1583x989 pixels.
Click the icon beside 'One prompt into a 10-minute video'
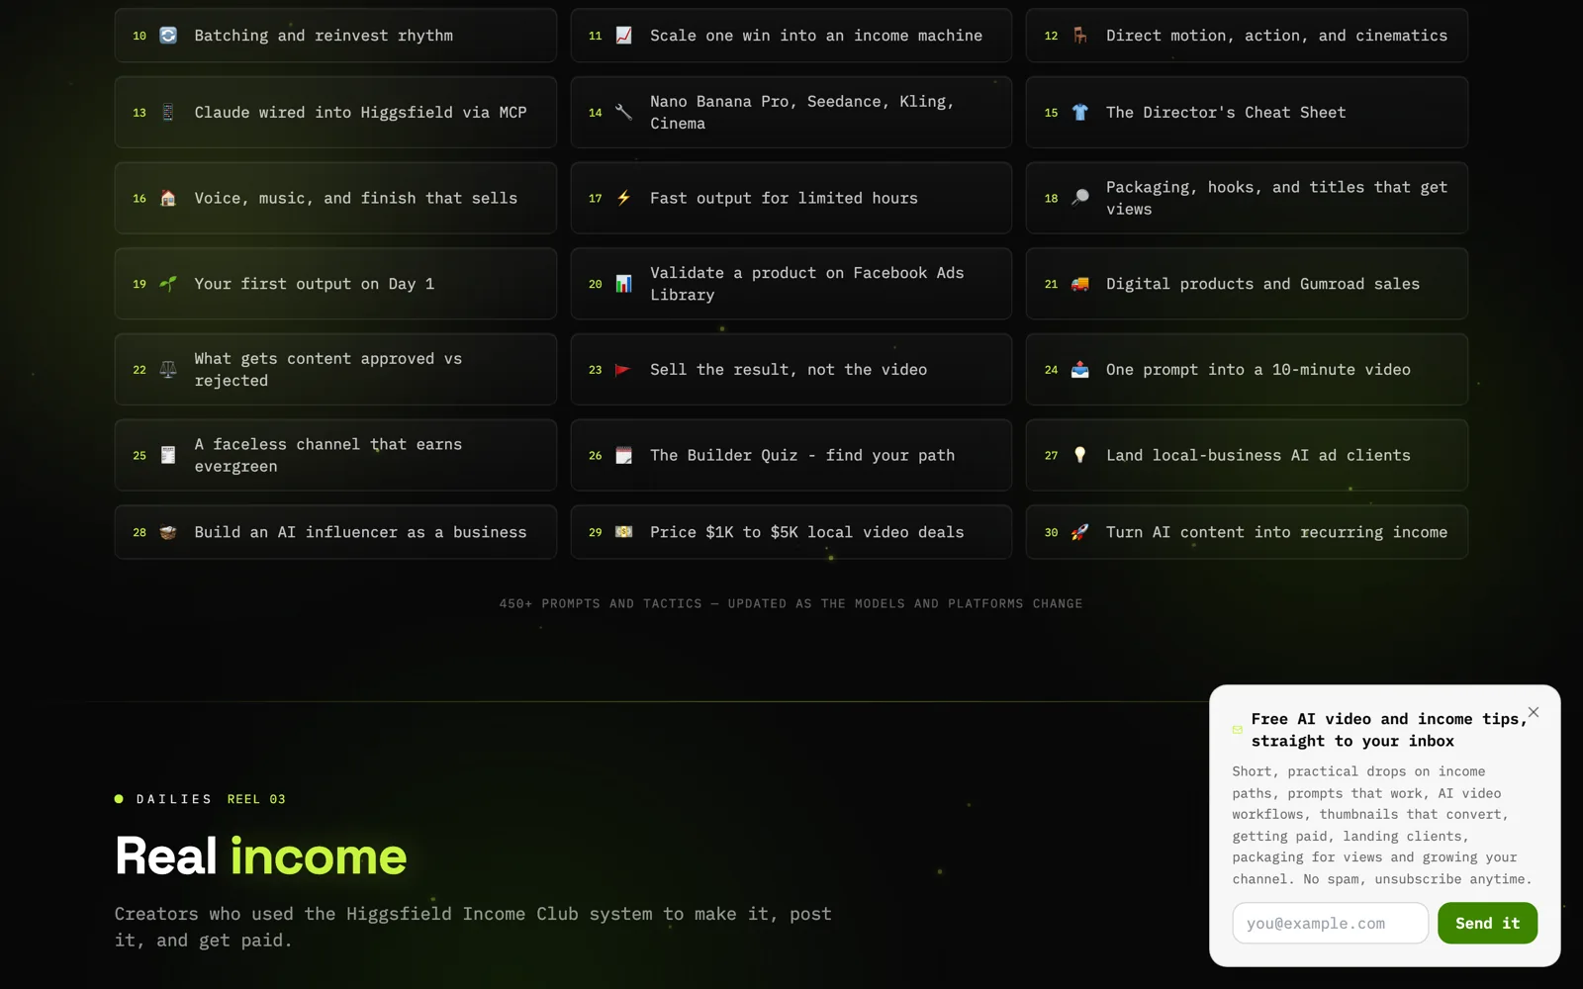tap(1080, 370)
